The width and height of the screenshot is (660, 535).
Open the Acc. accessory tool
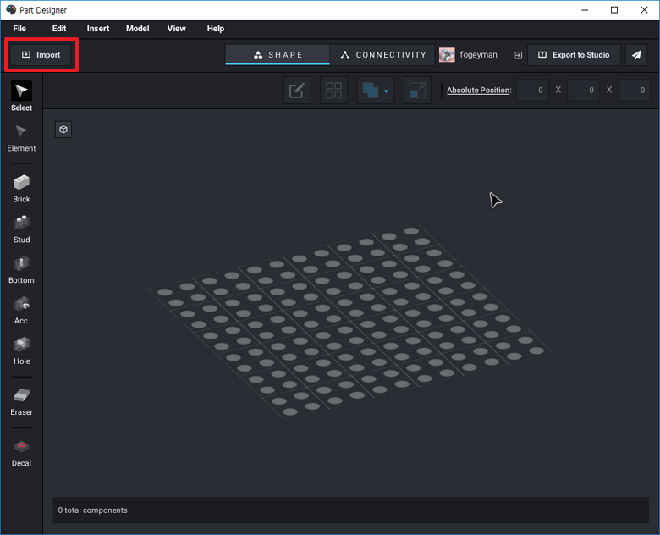click(21, 311)
